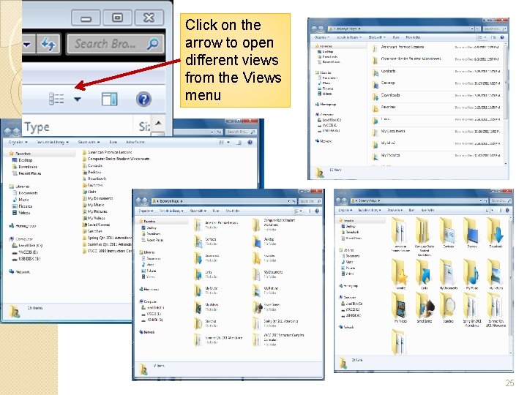Select Contacts tile in tiles-view window
527x395 pixels.
tap(206, 241)
